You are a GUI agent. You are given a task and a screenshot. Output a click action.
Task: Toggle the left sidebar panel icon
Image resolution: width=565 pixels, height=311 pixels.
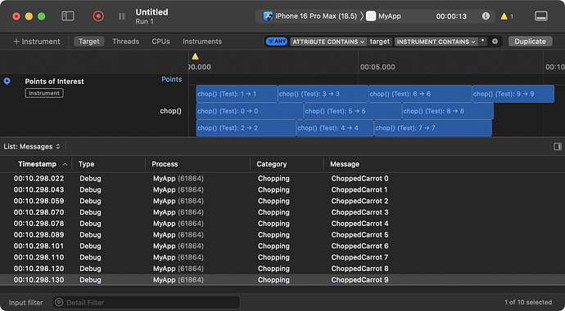(x=68, y=16)
